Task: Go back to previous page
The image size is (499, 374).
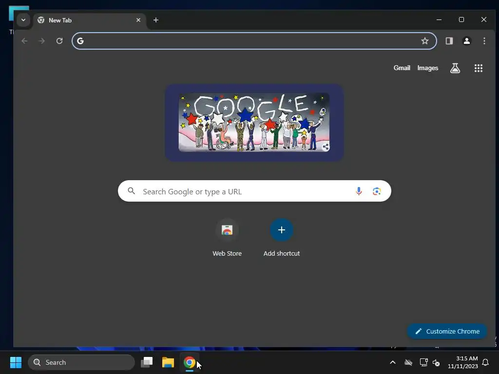Action: pyautogui.click(x=24, y=41)
